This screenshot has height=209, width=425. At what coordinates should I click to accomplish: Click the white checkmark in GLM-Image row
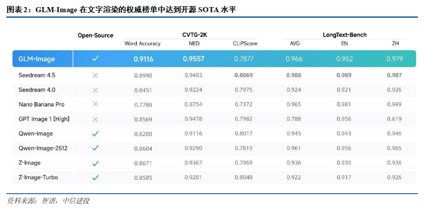(95, 59)
